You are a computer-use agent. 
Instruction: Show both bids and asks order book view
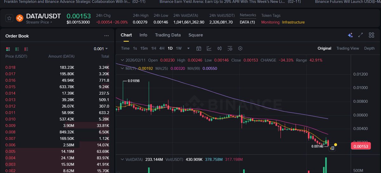(8, 49)
